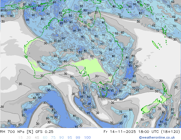Click the green New Caledonia island outline
This screenshot has height=140, width=181.
[155, 45]
